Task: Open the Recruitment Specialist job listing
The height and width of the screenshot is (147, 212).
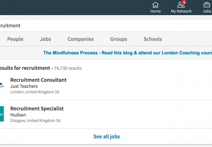Action: coord(37,109)
